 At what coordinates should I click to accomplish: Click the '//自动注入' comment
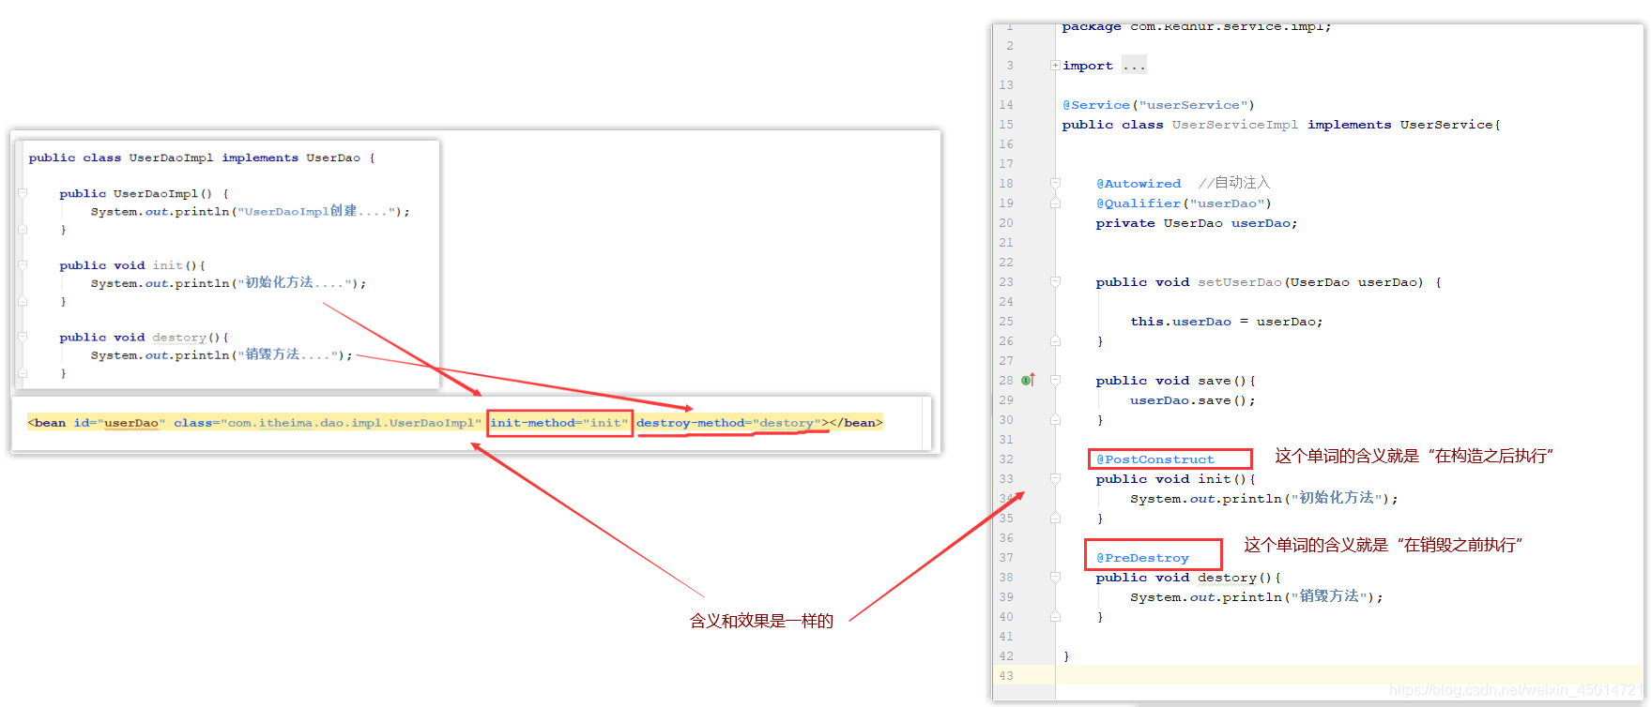tap(1233, 183)
